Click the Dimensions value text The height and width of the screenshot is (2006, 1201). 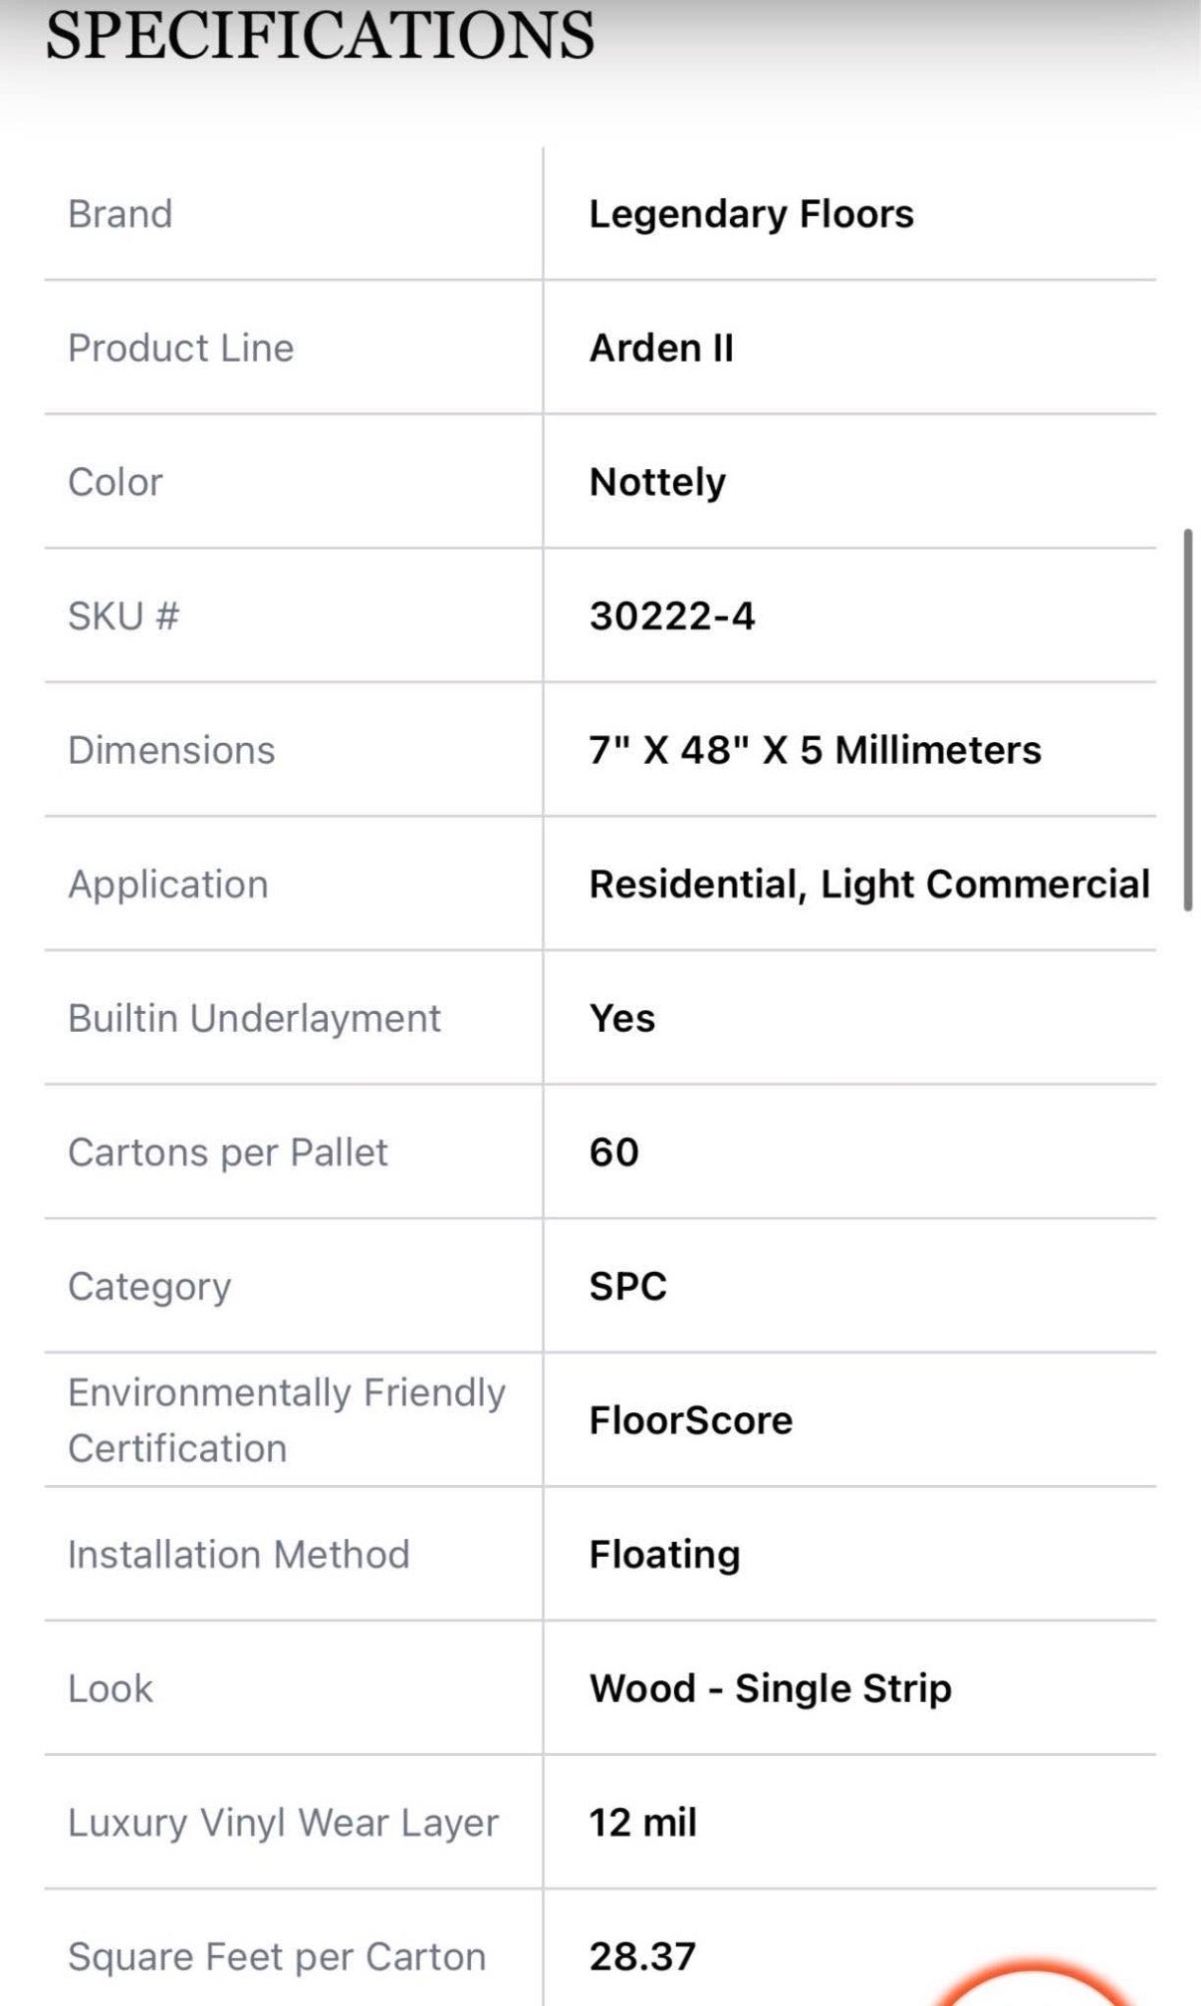(815, 750)
